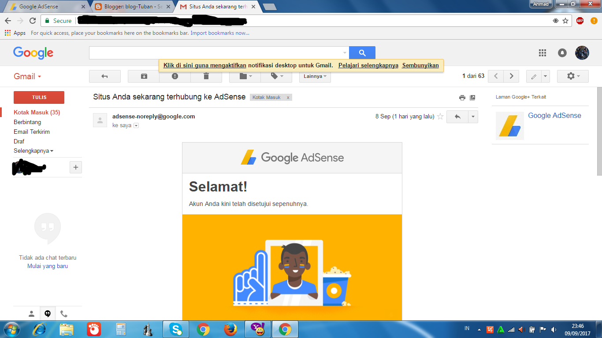This screenshot has height=338, width=602.
Task: Report this email as spam
Action: tap(175, 76)
